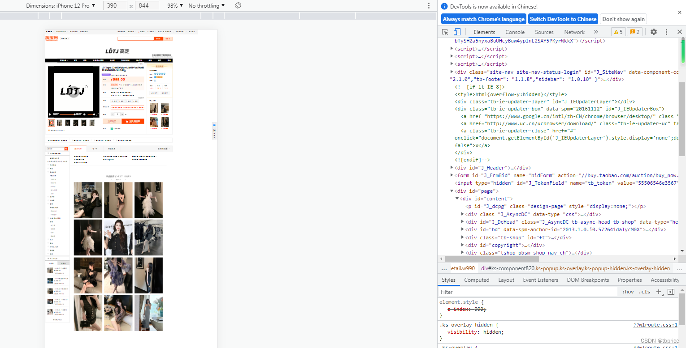This screenshot has height=348, width=686.
Task: Expand the div#J_Header node
Action: click(452, 168)
